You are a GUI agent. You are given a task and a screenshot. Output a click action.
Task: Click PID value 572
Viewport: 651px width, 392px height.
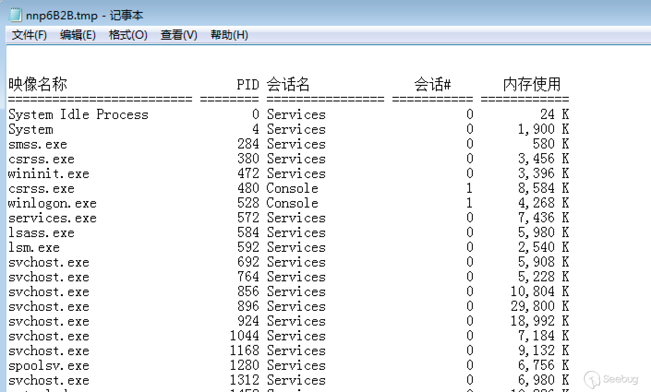[x=248, y=218]
